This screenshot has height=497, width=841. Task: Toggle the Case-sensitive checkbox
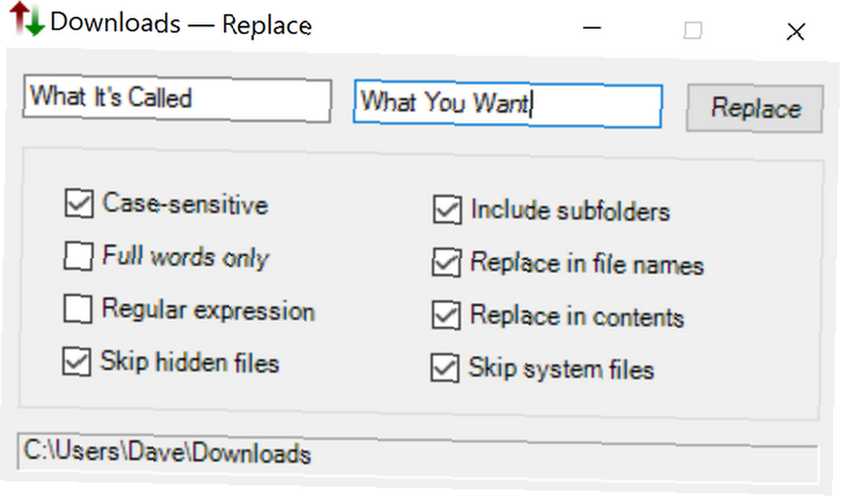click(x=79, y=203)
